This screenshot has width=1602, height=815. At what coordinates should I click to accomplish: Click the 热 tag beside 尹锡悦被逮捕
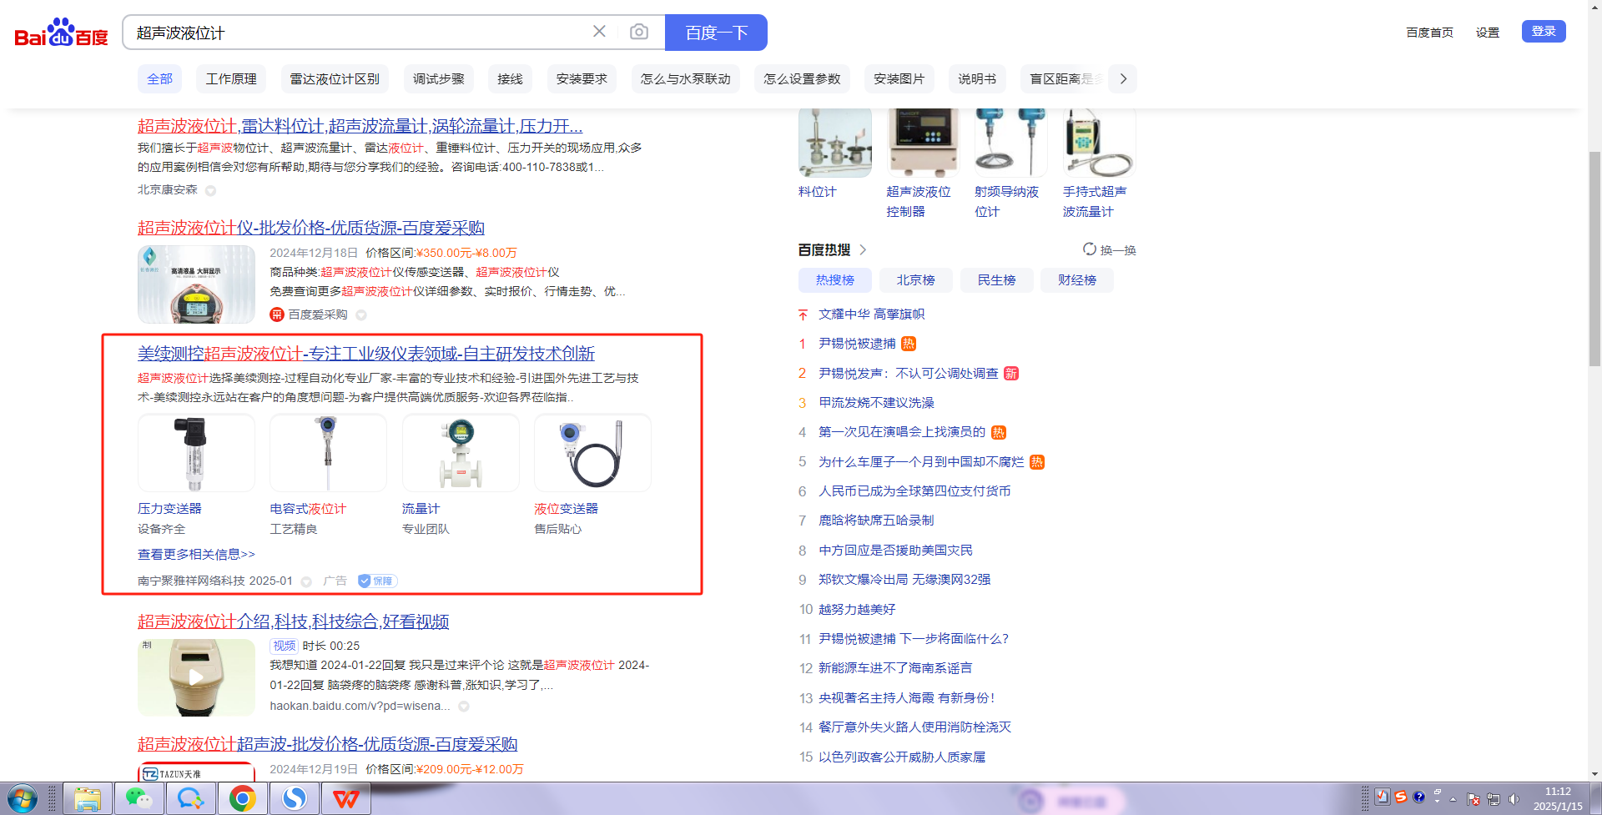(x=909, y=344)
